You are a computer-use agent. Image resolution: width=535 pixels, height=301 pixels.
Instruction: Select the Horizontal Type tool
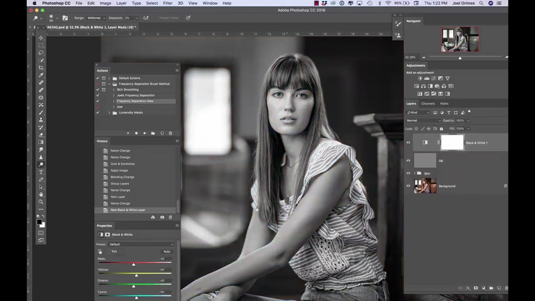41,172
